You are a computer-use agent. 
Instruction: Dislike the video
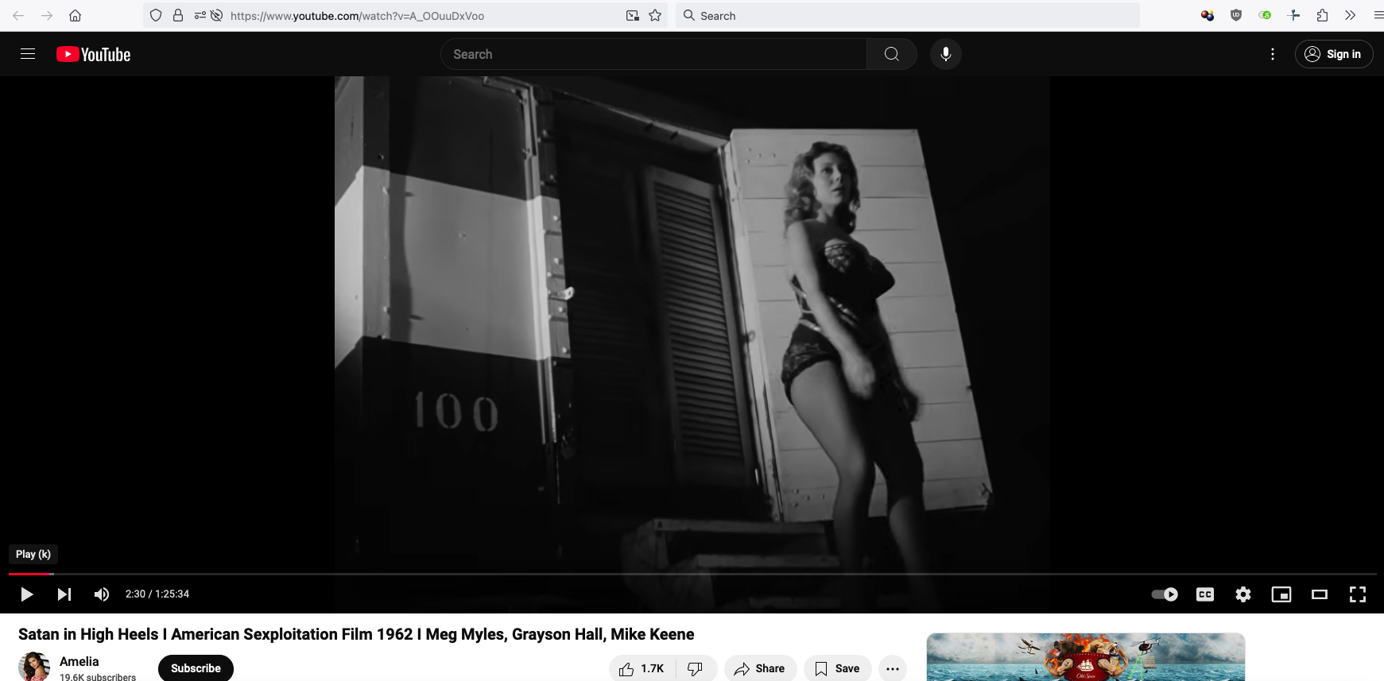click(x=696, y=668)
